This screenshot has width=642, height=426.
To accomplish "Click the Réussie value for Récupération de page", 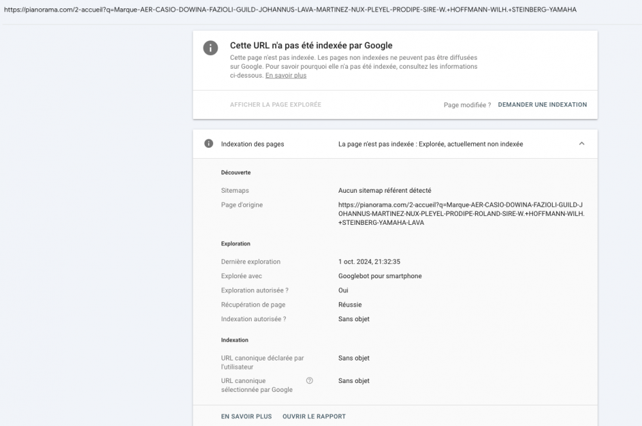I will [350, 305].
